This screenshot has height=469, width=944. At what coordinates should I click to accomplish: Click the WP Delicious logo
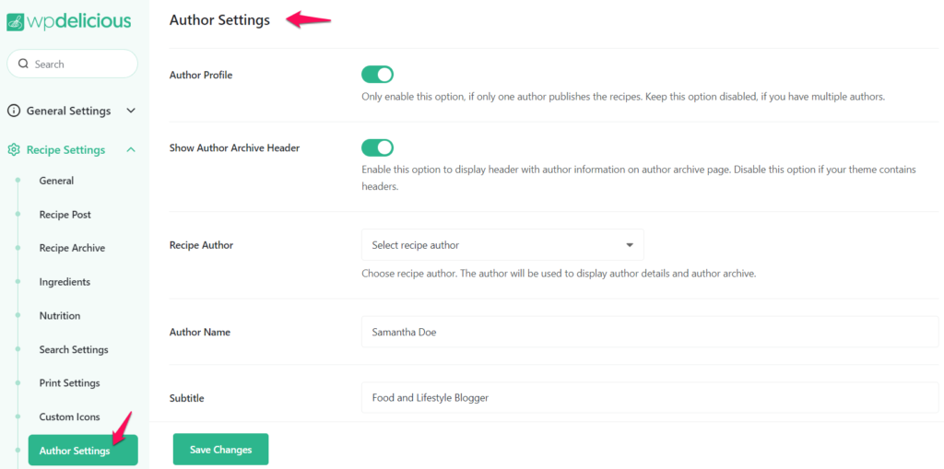coord(68,22)
